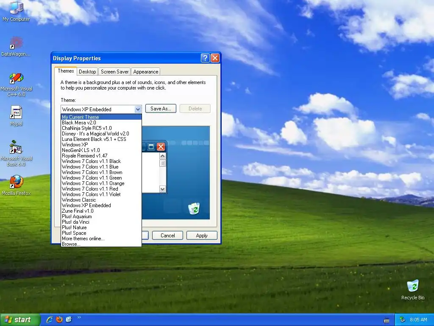The image size is (434, 326).
Task: Click the recycle bin in theme preview
Action: click(x=194, y=208)
